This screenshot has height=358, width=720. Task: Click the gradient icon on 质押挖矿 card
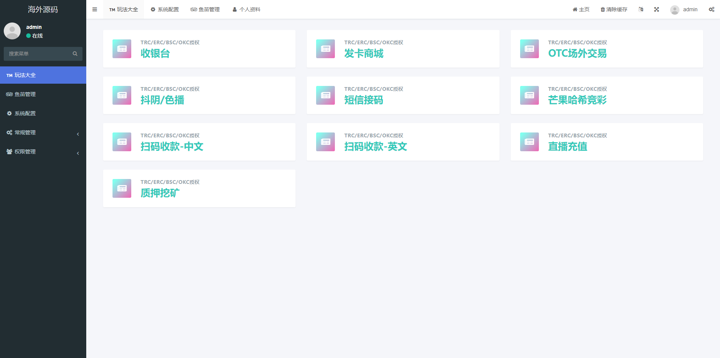pyautogui.click(x=122, y=188)
